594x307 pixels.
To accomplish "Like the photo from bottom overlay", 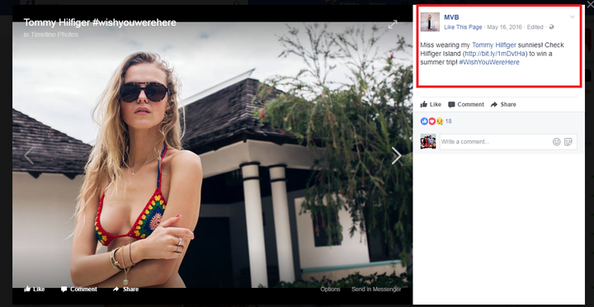I will 34,289.
